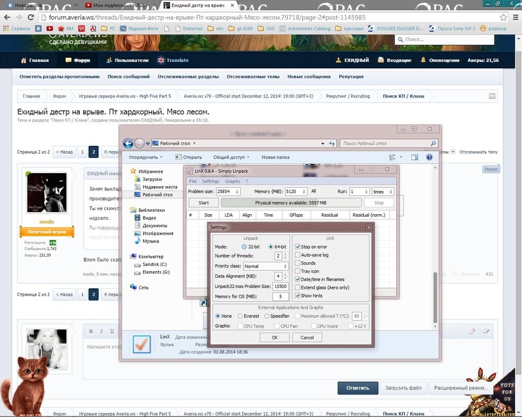Expand the Run 'times' dropdown in LinX
This screenshot has height=417, width=522.
click(x=383, y=192)
